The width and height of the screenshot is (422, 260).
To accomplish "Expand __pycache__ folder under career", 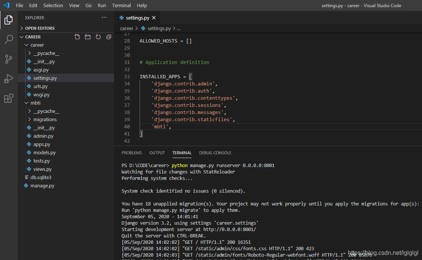I will [29, 53].
